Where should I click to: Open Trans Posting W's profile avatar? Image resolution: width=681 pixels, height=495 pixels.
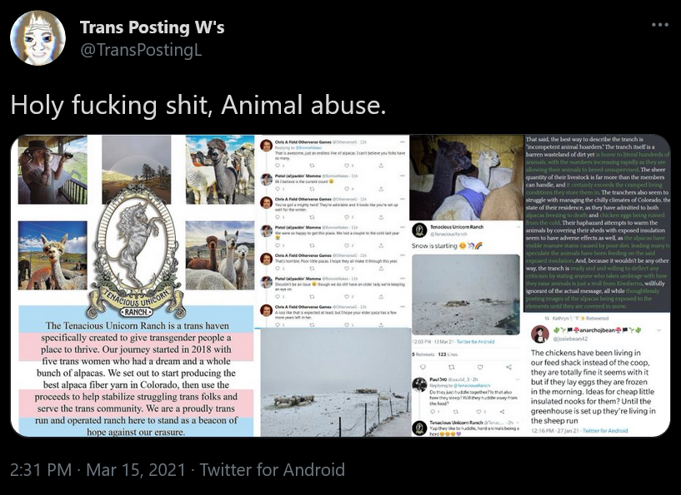click(x=38, y=37)
